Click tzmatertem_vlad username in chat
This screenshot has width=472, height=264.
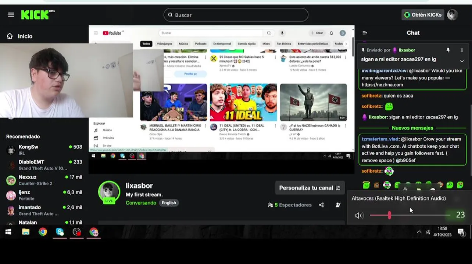(380, 139)
